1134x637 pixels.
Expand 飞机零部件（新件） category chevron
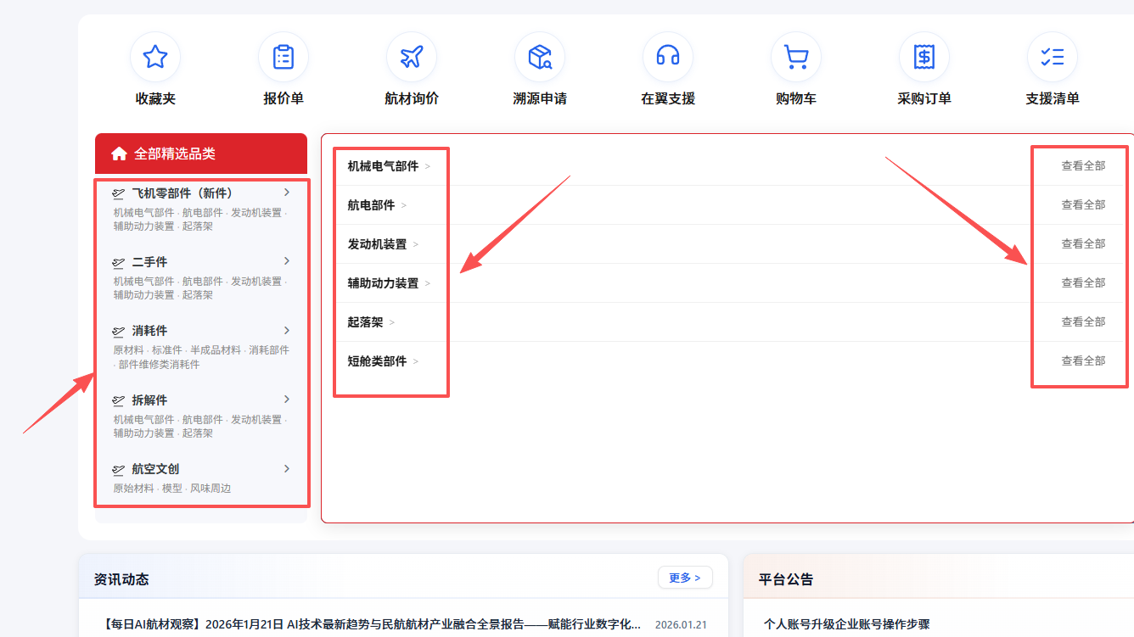coord(287,192)
